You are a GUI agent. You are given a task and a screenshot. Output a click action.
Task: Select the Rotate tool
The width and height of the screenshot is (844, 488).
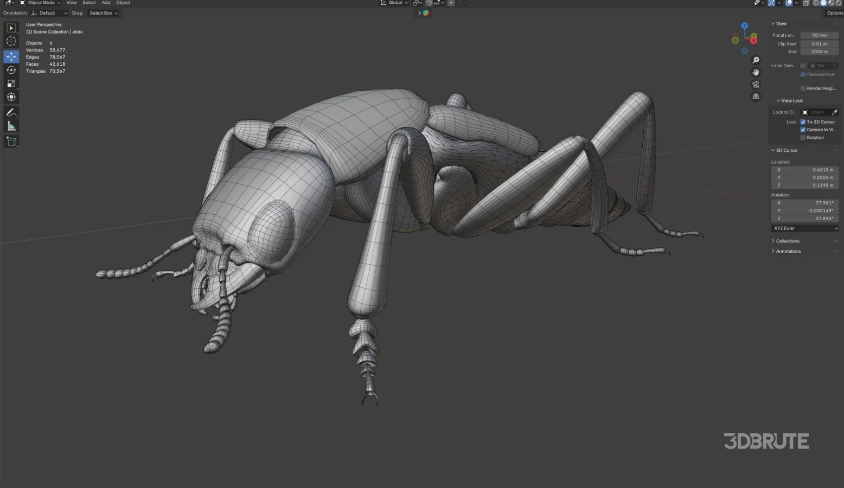coord(11,70)
